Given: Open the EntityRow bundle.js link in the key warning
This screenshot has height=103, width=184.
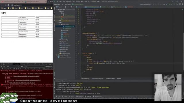Looking at the screenshot, I should pyautogui.click(x=26, y=76).
